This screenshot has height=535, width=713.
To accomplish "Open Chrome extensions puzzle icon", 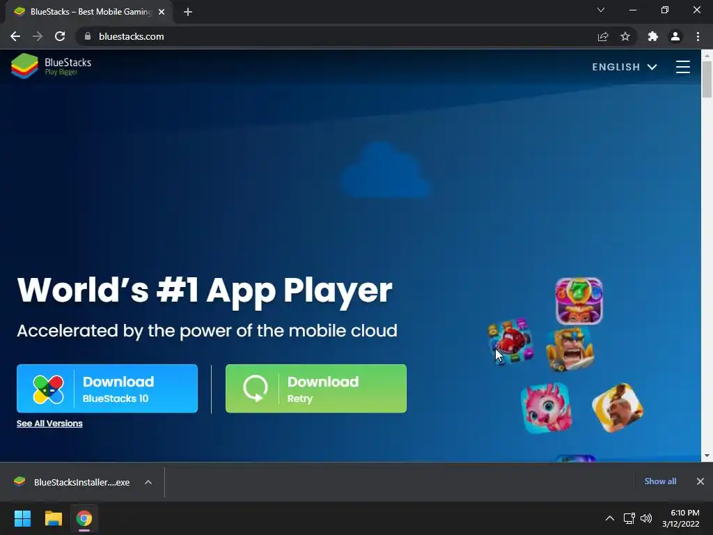I will click(653, 36).
